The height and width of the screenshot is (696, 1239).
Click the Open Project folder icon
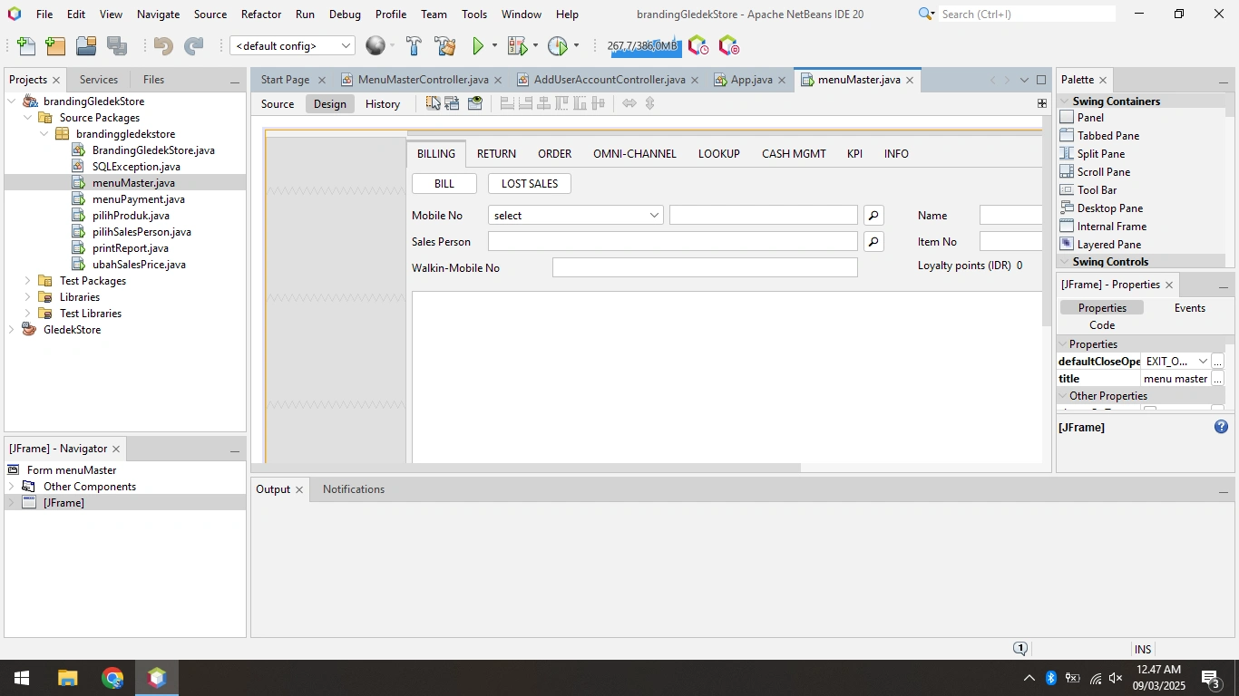click(x=86, y=46)
